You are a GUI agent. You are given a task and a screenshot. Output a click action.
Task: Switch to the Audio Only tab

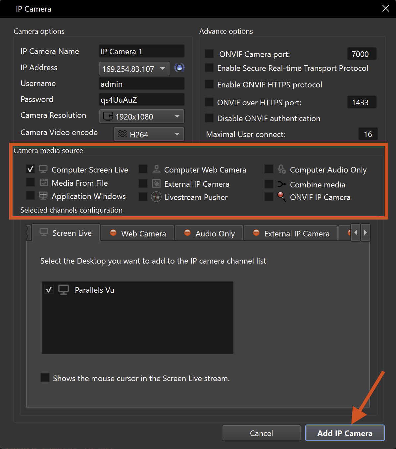point(210,233)
